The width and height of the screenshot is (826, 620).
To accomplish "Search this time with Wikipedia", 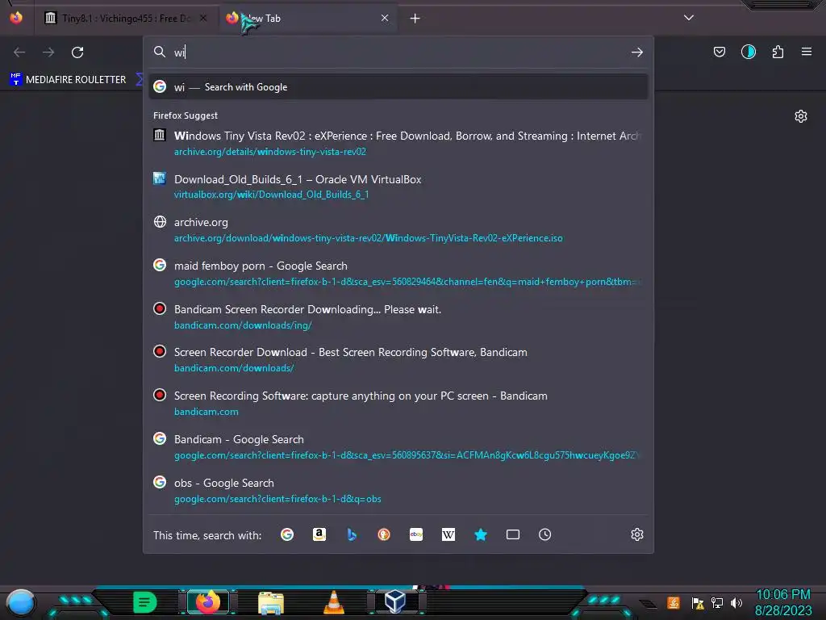I will [x=448, y=534].
